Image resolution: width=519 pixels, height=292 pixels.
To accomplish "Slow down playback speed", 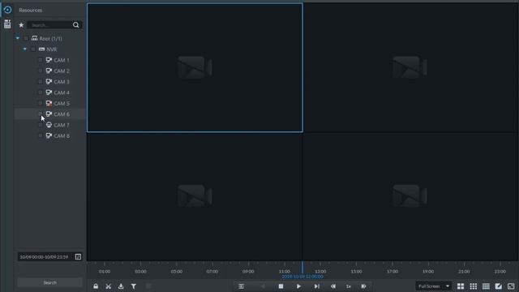I will 333,286.
